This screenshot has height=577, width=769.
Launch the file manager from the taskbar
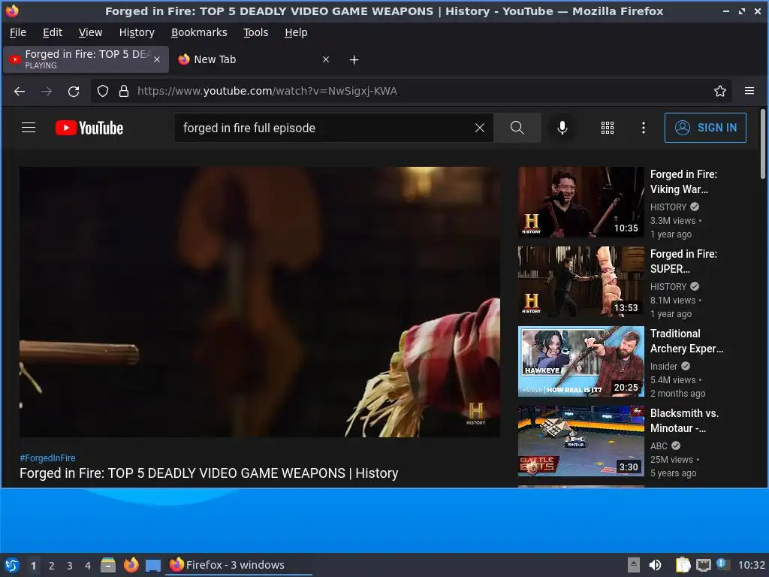[108, 565]
